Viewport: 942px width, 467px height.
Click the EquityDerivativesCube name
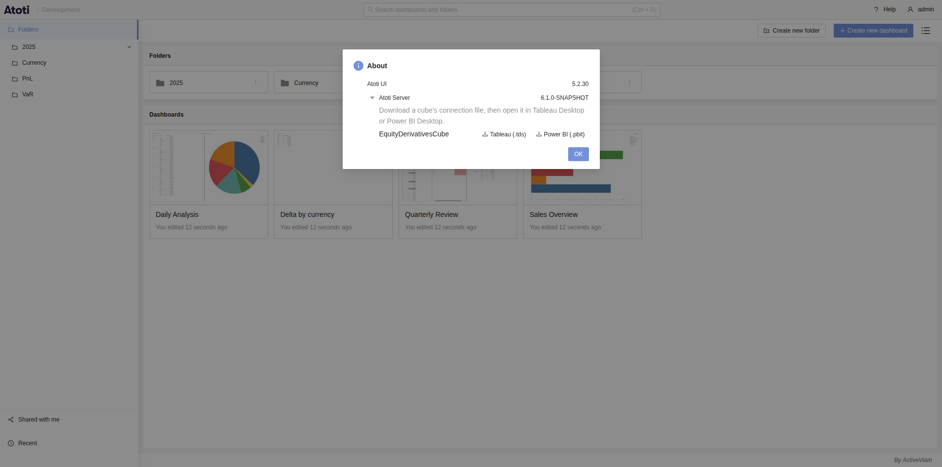click(x=414, y=134)
